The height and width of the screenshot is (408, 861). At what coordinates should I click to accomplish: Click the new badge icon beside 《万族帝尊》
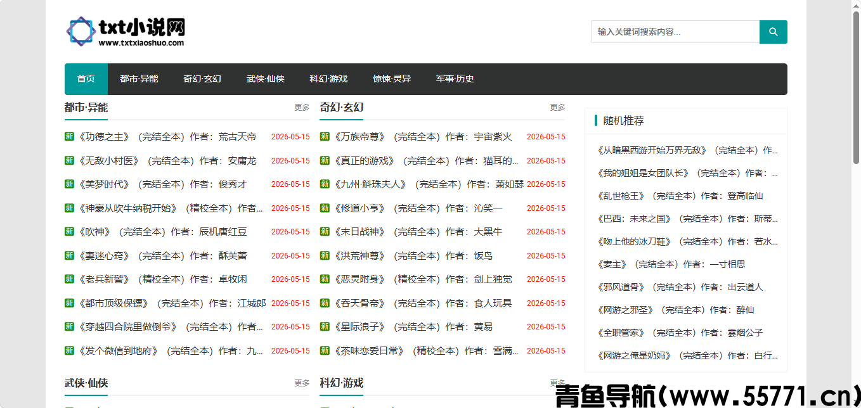[325, 136]
